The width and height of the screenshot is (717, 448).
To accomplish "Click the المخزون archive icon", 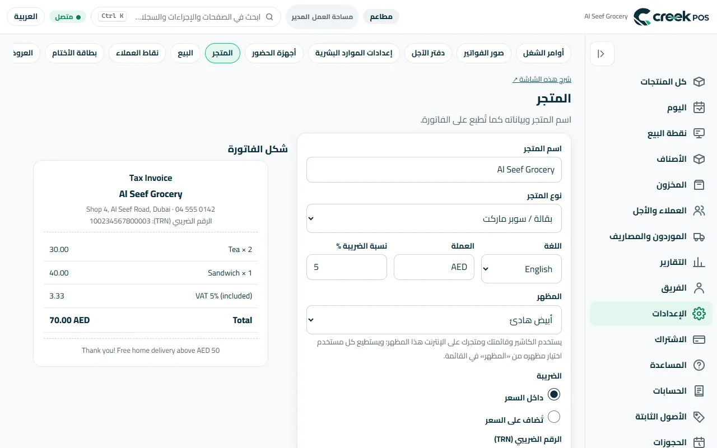I will click(x=699, y=185).
